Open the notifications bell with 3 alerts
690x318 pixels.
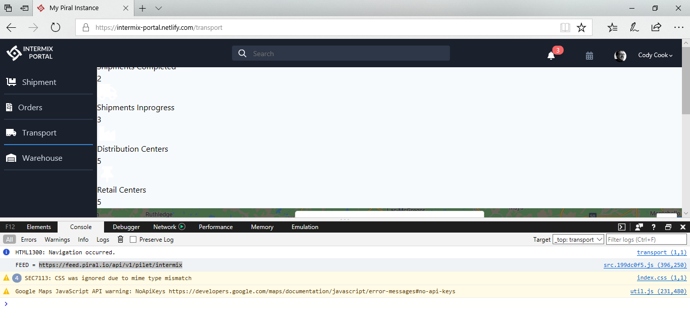coord(551,56)
